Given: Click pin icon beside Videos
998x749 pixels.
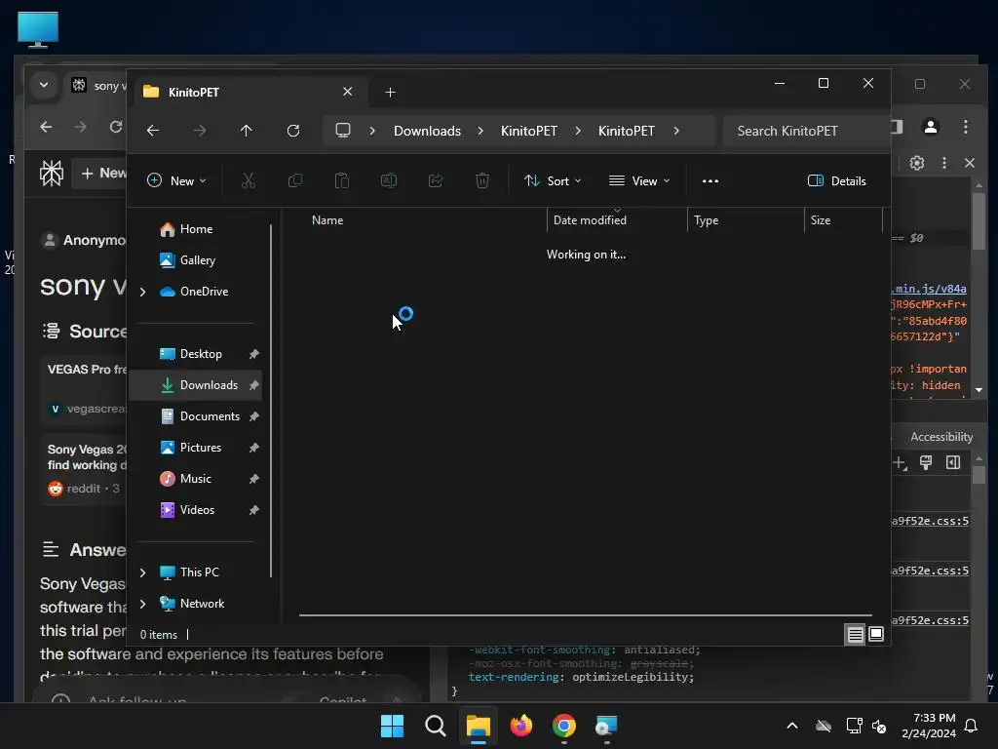Looking at the screenshot, I should [254, 510].
